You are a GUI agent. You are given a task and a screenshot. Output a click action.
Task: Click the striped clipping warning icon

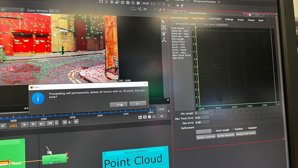pyautogui.click(x=112, y=2)
